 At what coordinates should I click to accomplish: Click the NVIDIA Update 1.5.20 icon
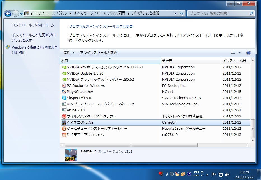click(64, 73)
